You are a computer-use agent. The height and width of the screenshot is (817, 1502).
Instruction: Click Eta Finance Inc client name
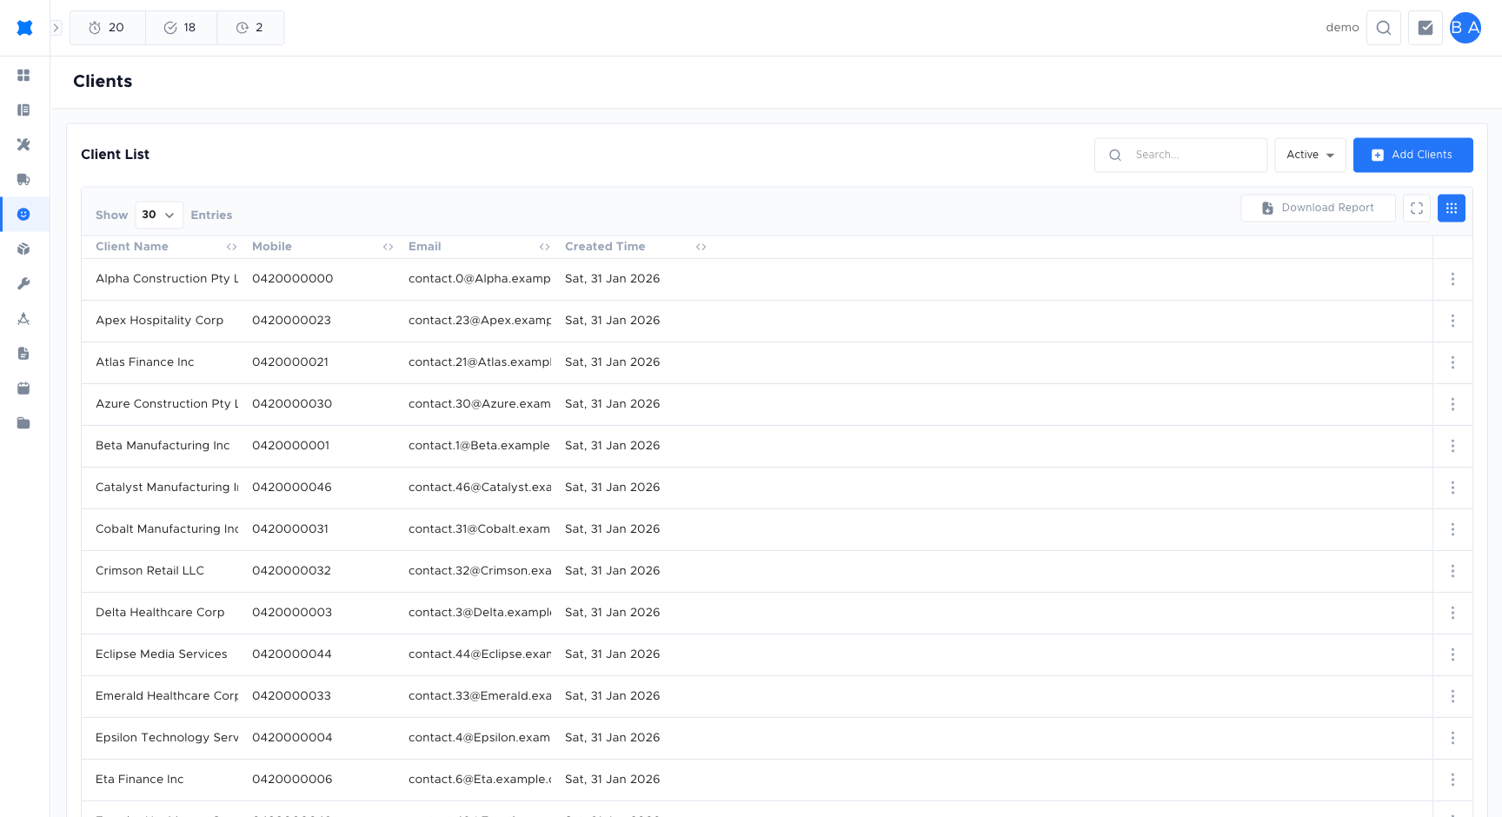(140, 780)
